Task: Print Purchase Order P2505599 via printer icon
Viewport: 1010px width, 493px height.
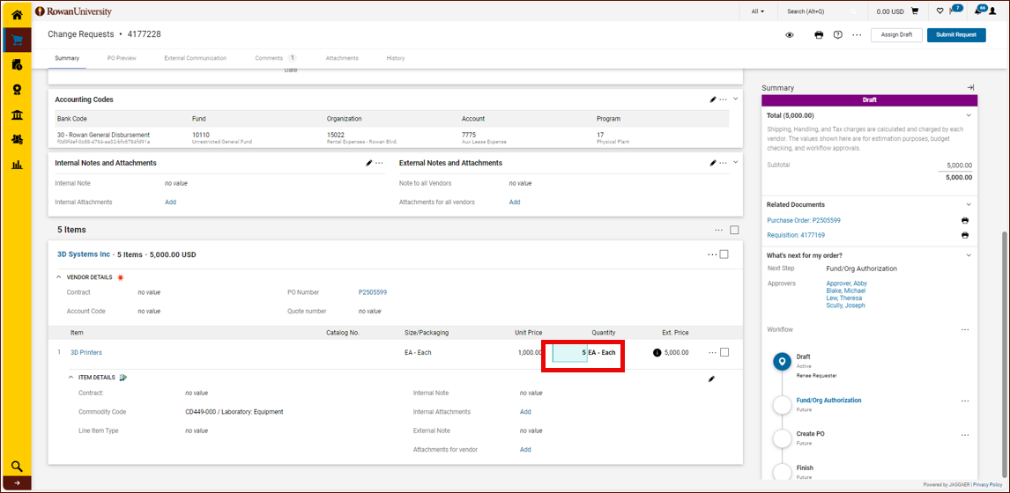Action: (965, 220)
